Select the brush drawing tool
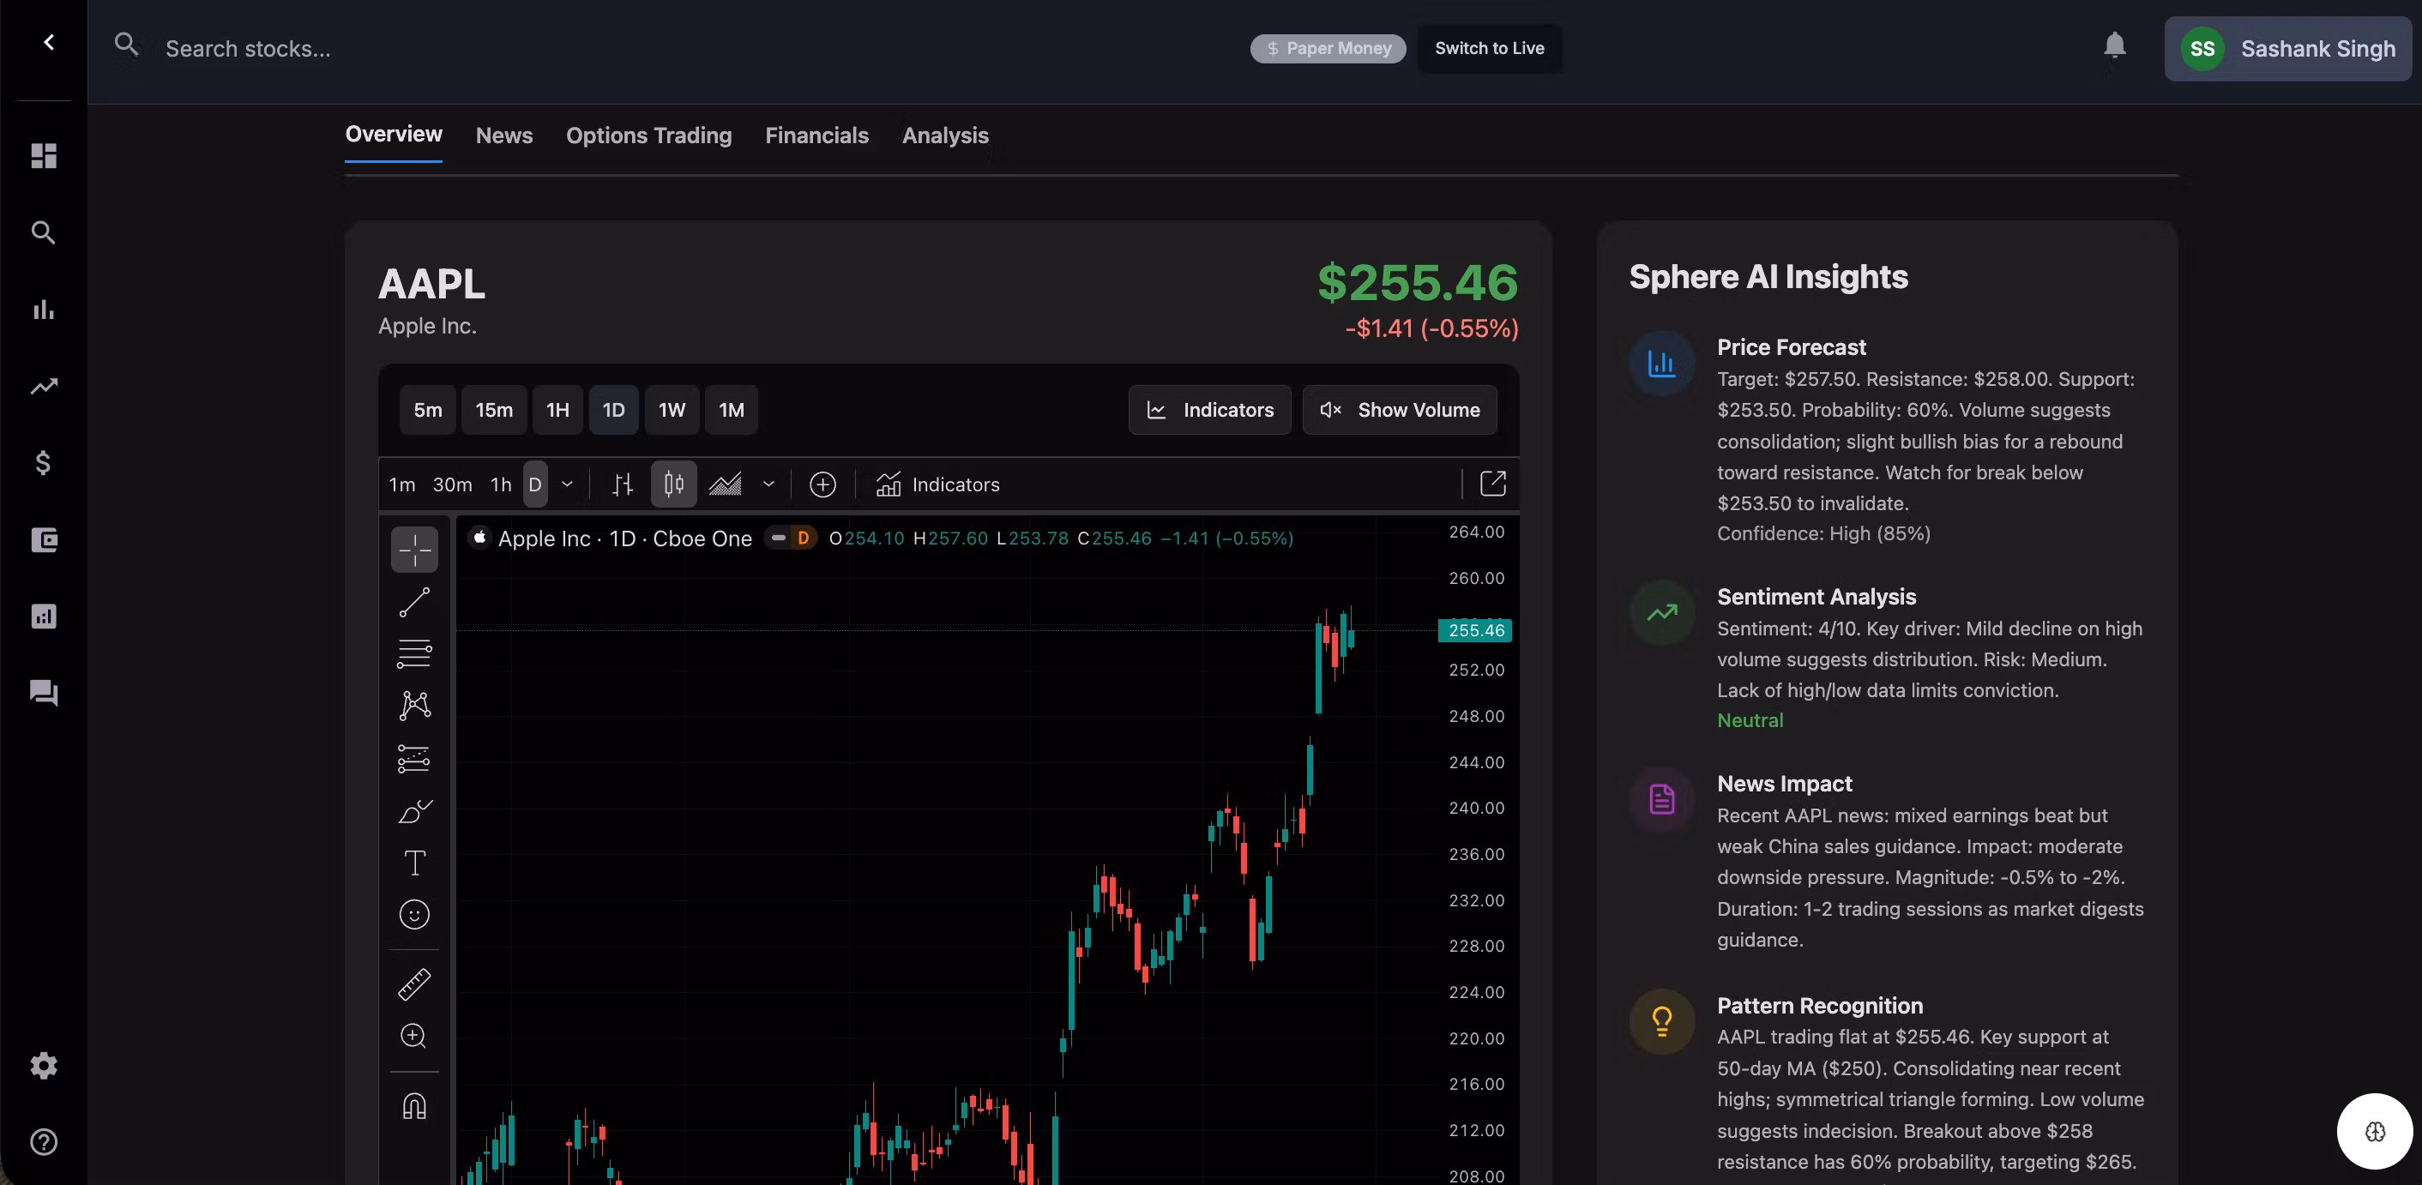 point(414,811)
